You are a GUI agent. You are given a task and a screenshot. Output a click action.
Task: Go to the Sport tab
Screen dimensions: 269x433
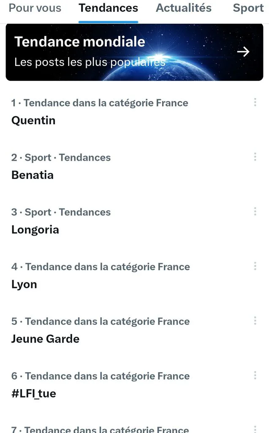click(x=248, y=8)
